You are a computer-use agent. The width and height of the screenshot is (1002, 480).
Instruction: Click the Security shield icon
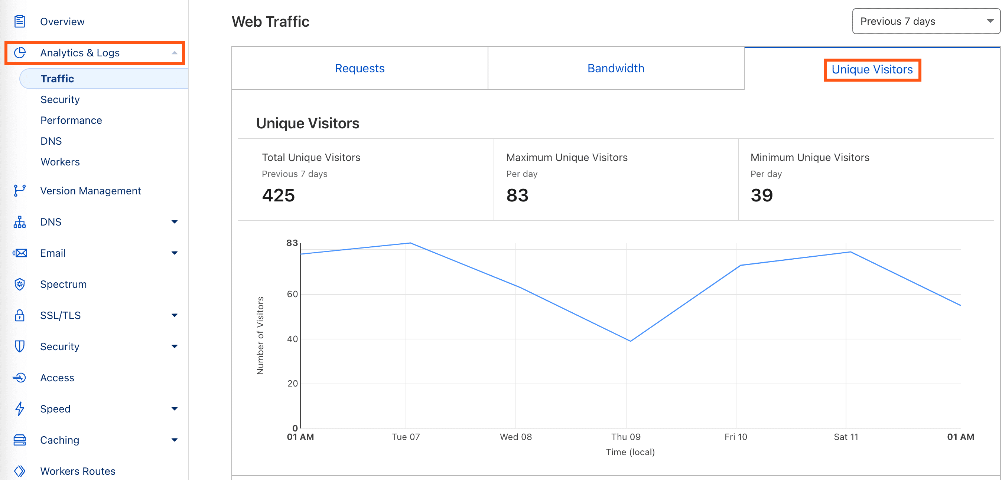pos(19,346)
